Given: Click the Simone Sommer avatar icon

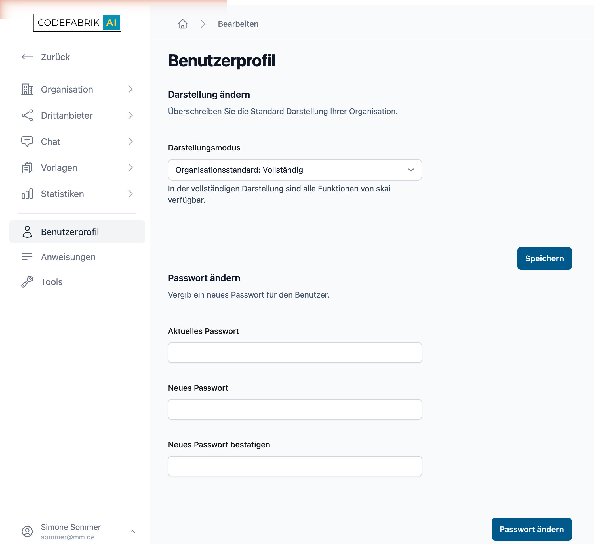Looking at the screenshot, I should (27, 531).
